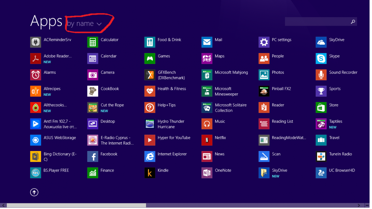Open the Ant1 Fm 102,7 radio icon
This screenshot has height=209, width=372.
pos(36,124)
